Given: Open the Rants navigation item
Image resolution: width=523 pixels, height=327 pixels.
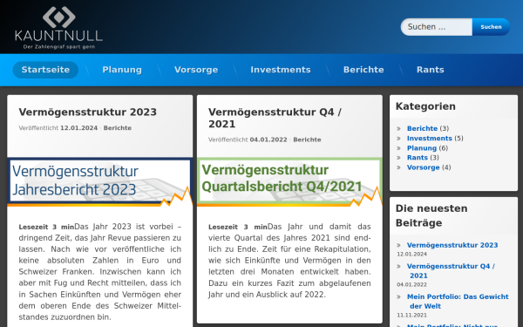Looking at the screenshot, I should pyautogui.click(x=431, y=70).
